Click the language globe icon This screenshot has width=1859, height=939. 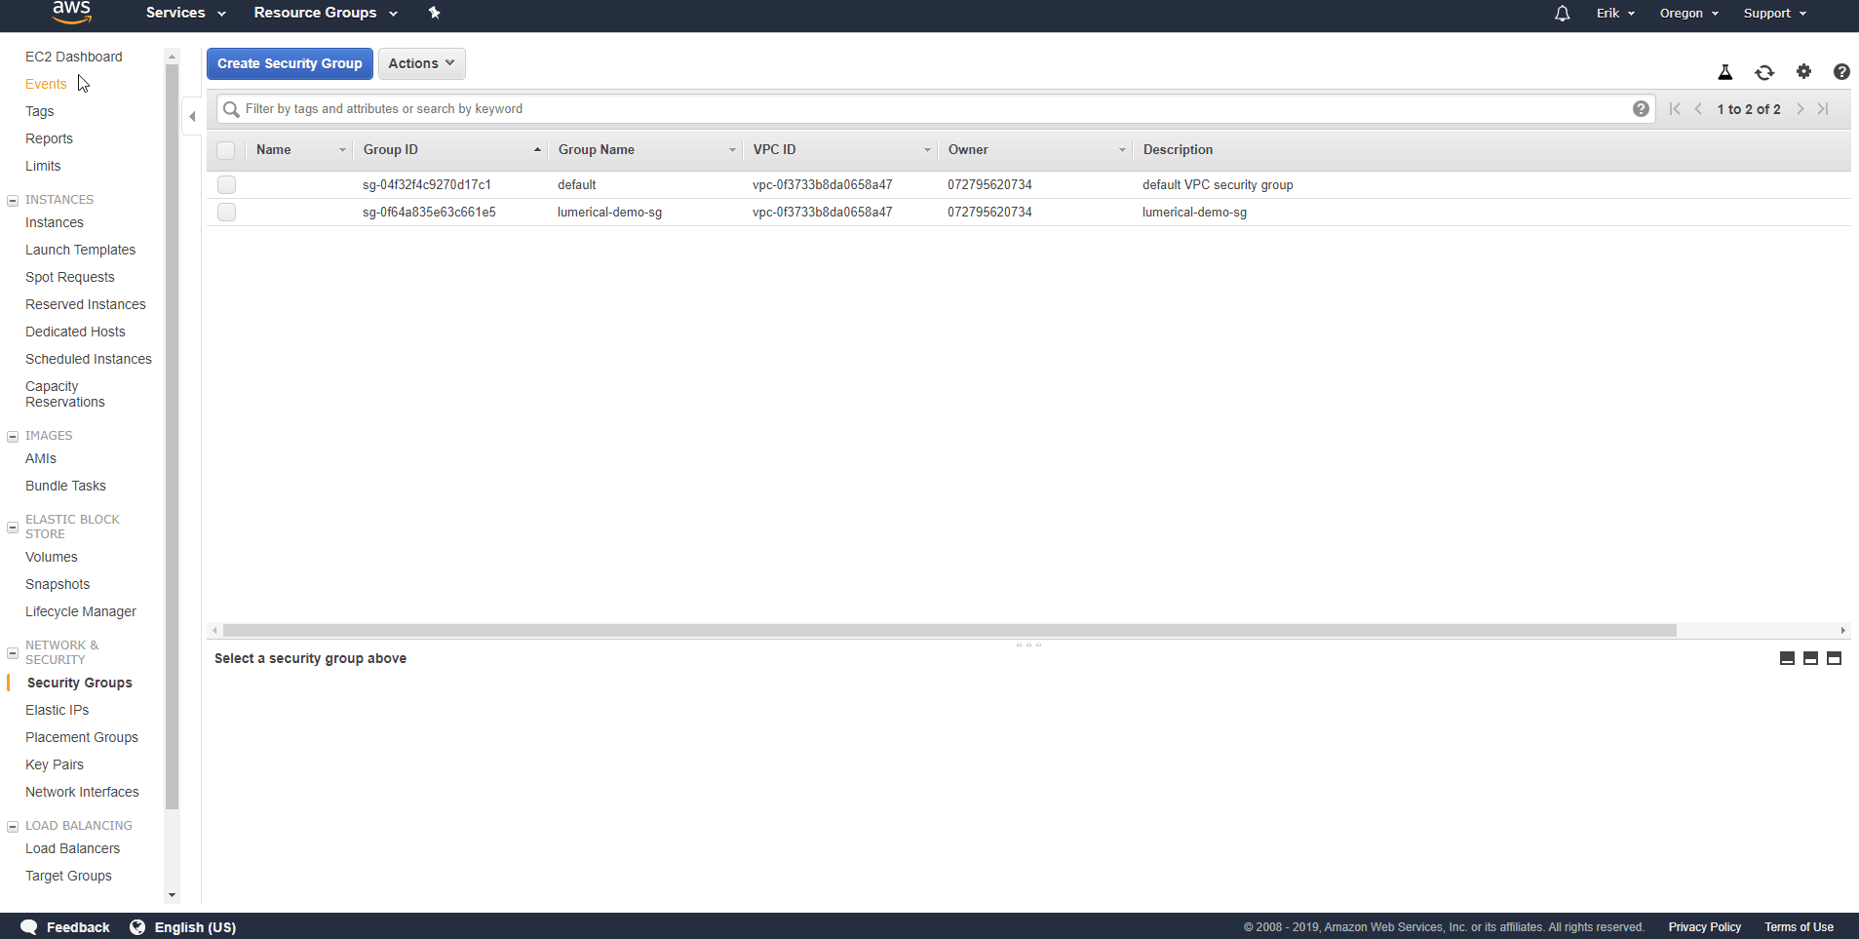pos(137,927)
